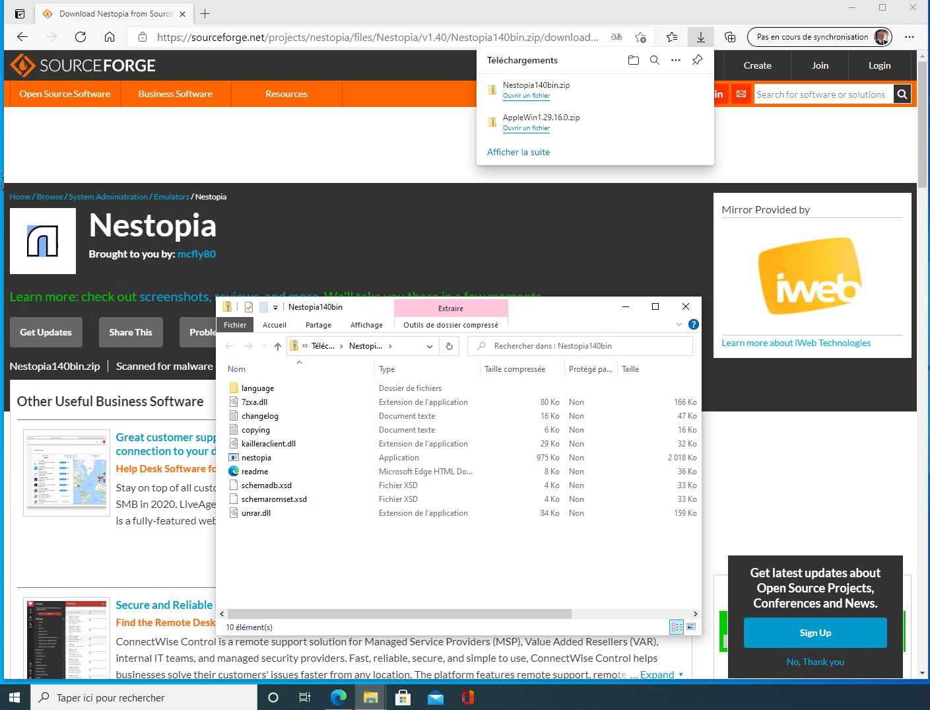Click the Explorer horizontal scrollbar thumb
Image resolution: width=930 pixels, height=710 pixels.
tap(399, 614)
